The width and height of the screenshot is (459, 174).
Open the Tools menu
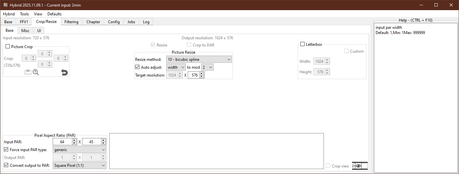(24, 14)
